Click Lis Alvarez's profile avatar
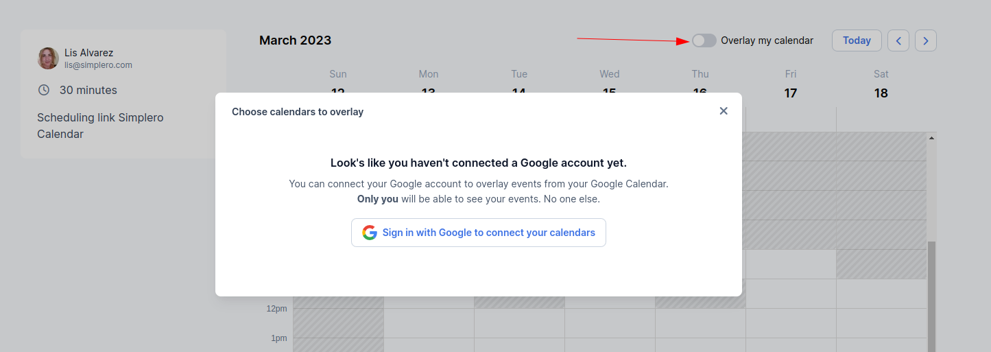The height and width of the screenshot is (352, 991). pos(48,58)
